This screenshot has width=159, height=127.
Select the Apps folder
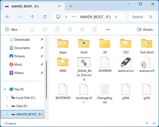point(63,47)
